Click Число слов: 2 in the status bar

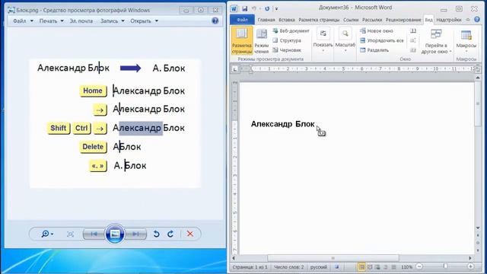(289, 267)
